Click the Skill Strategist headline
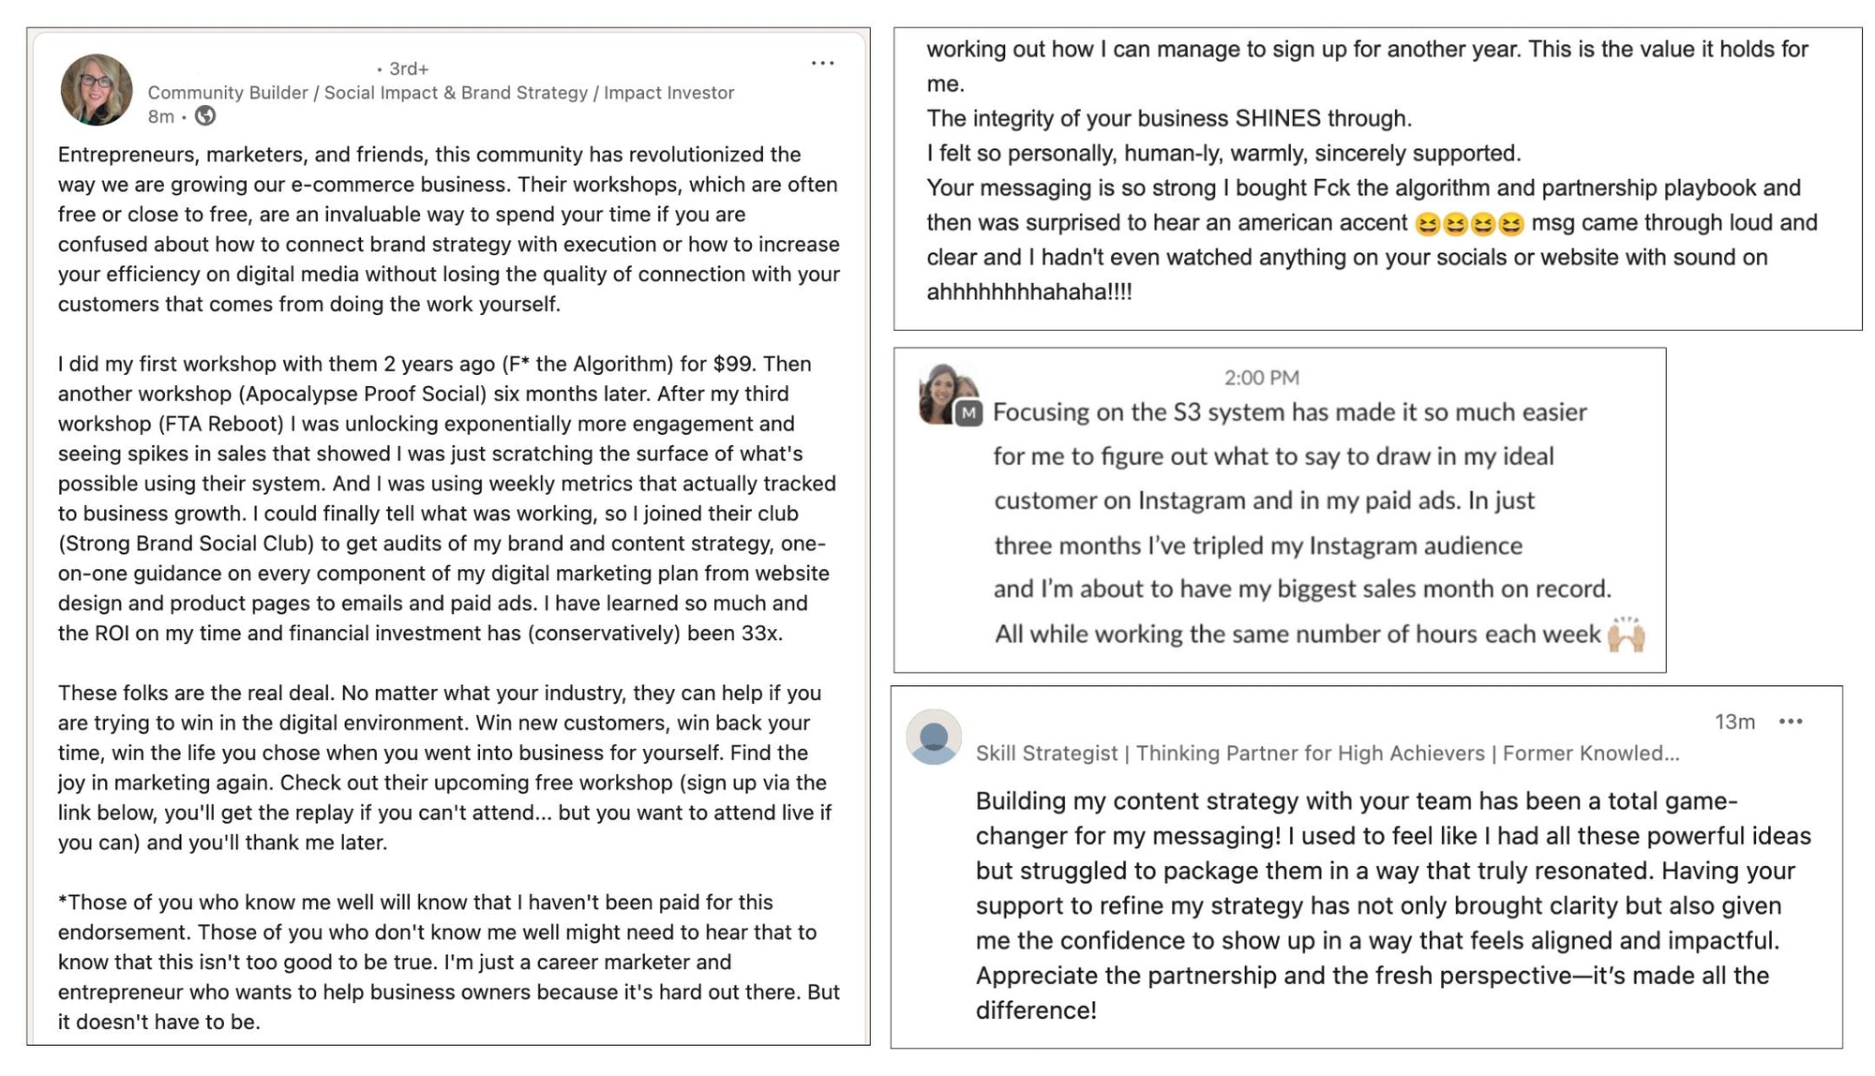The width and height of the screenshot is (1875, 1076). (x=1046, y=754)
